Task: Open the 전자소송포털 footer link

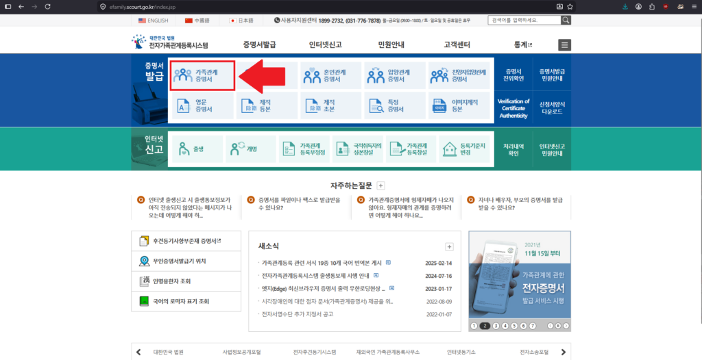Action: [533, 352]
